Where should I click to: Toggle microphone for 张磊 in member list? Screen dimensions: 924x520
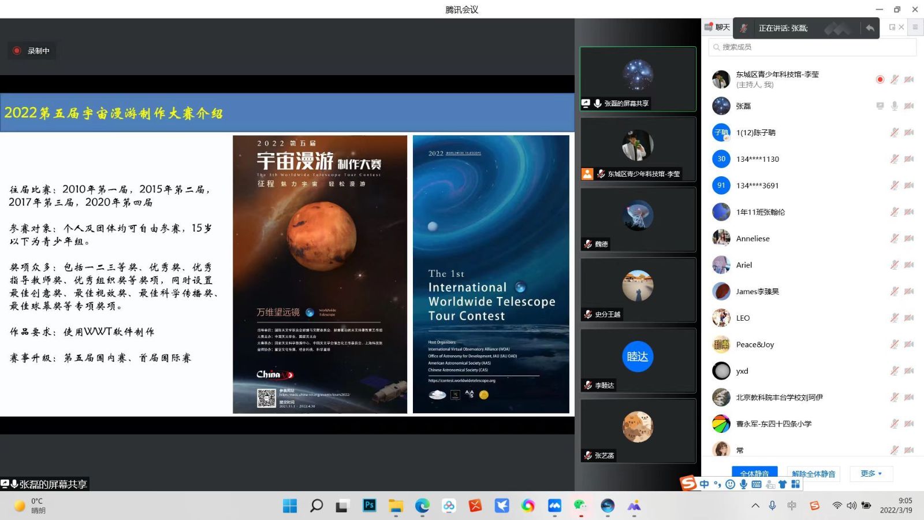(894, 106)
